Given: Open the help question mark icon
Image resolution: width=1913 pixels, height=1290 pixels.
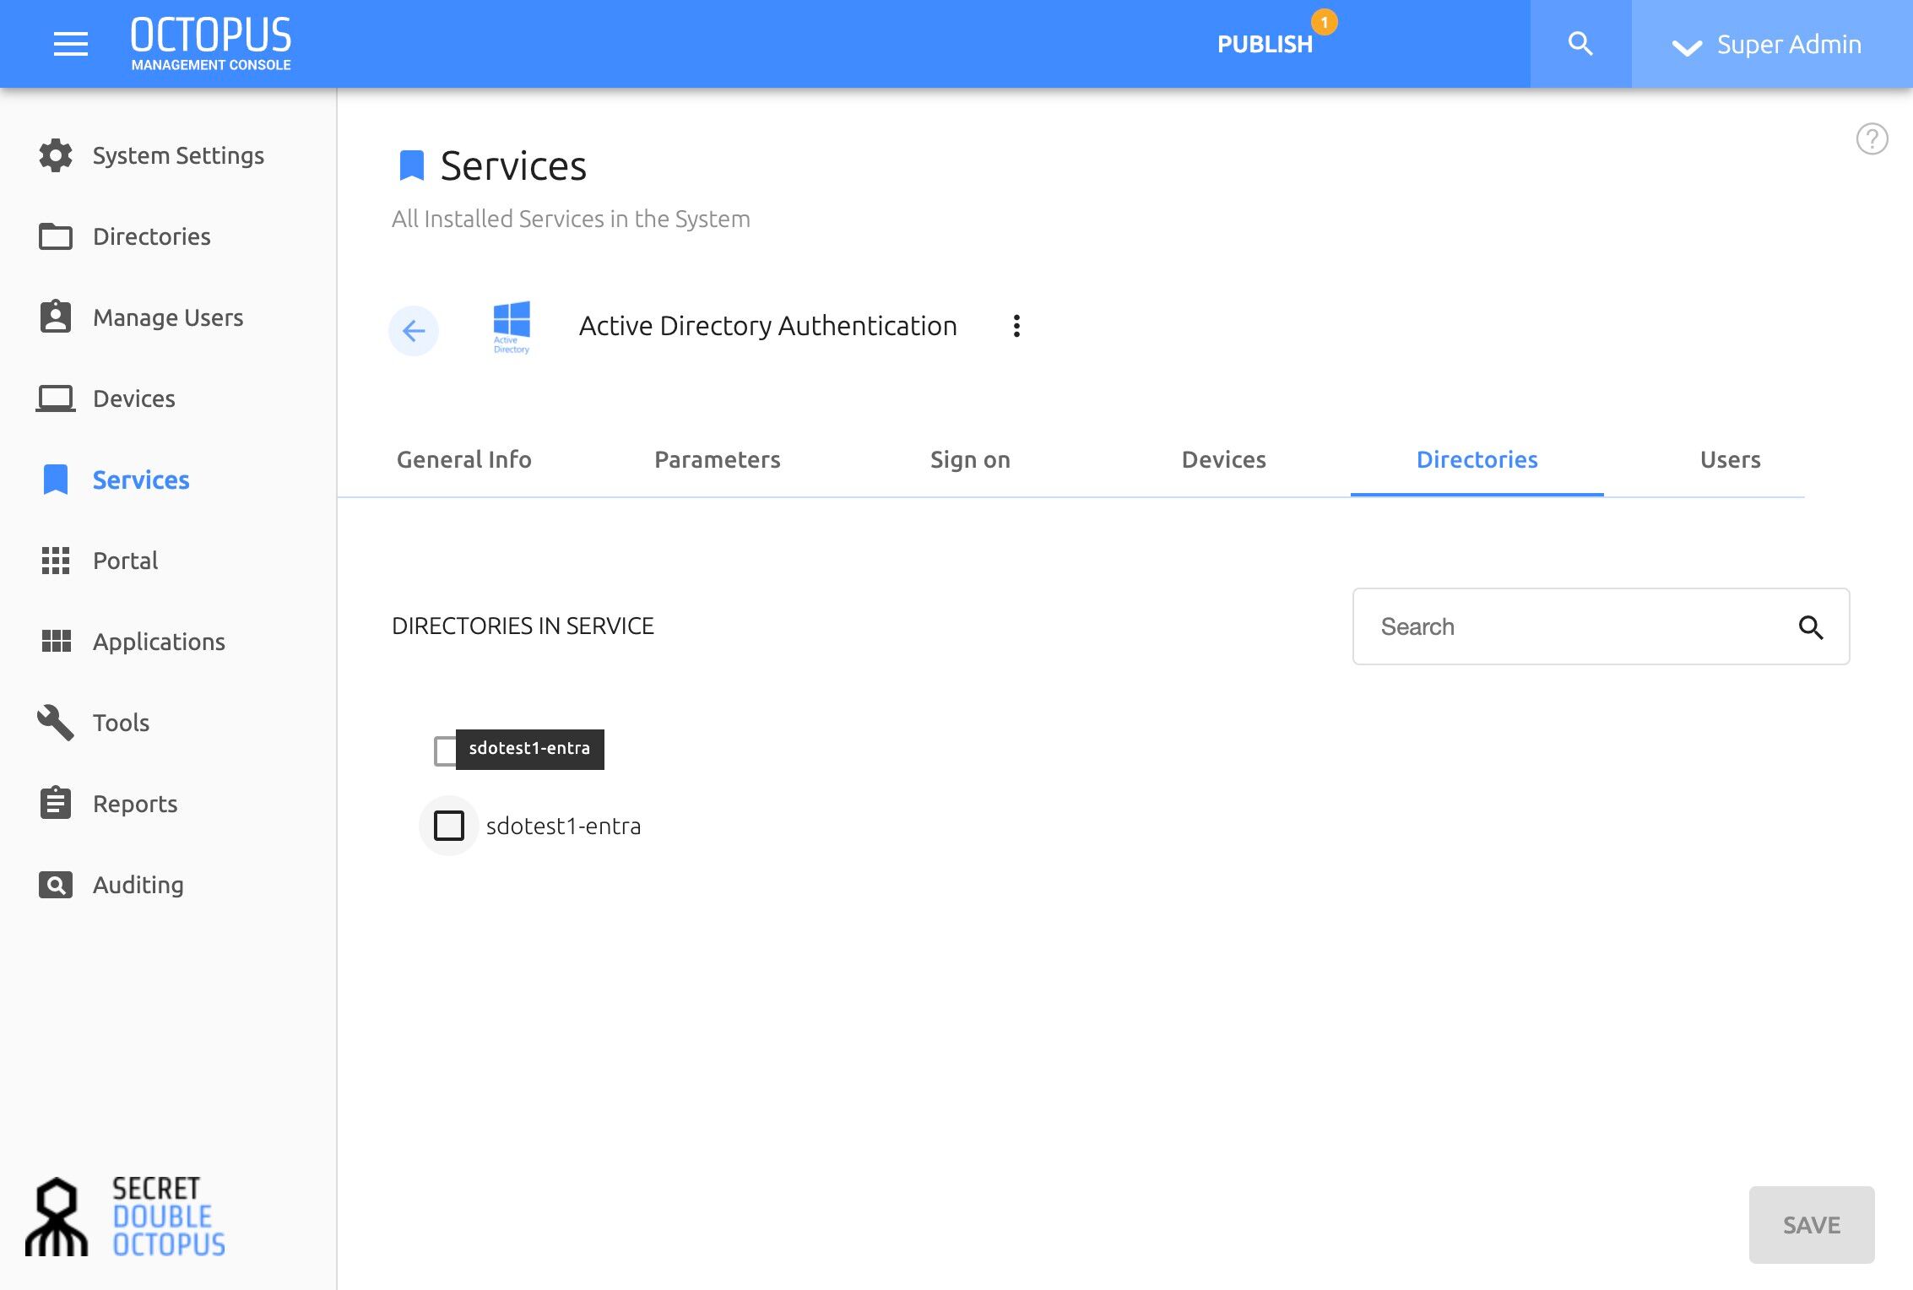Looking at the screenshot, I should (1872, 138).
